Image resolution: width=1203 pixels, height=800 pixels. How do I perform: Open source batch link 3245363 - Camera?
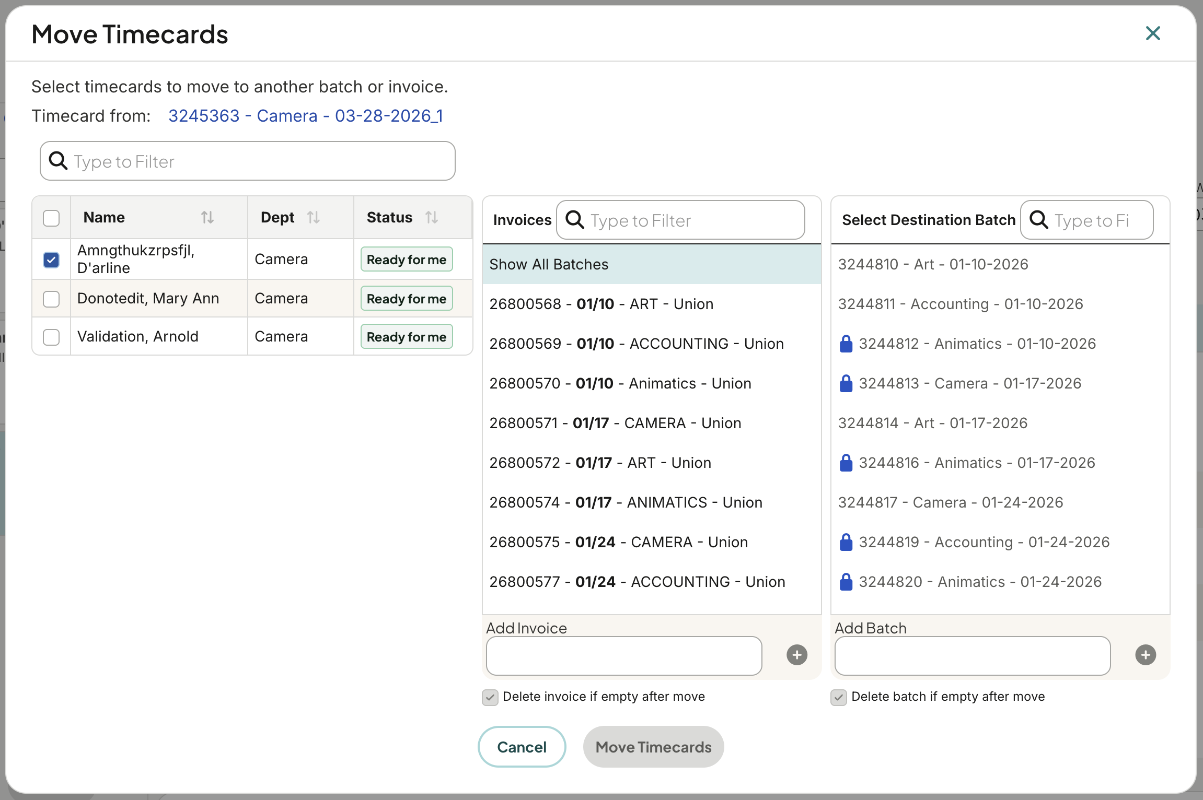pyautogui.click(x=306, y=115)
